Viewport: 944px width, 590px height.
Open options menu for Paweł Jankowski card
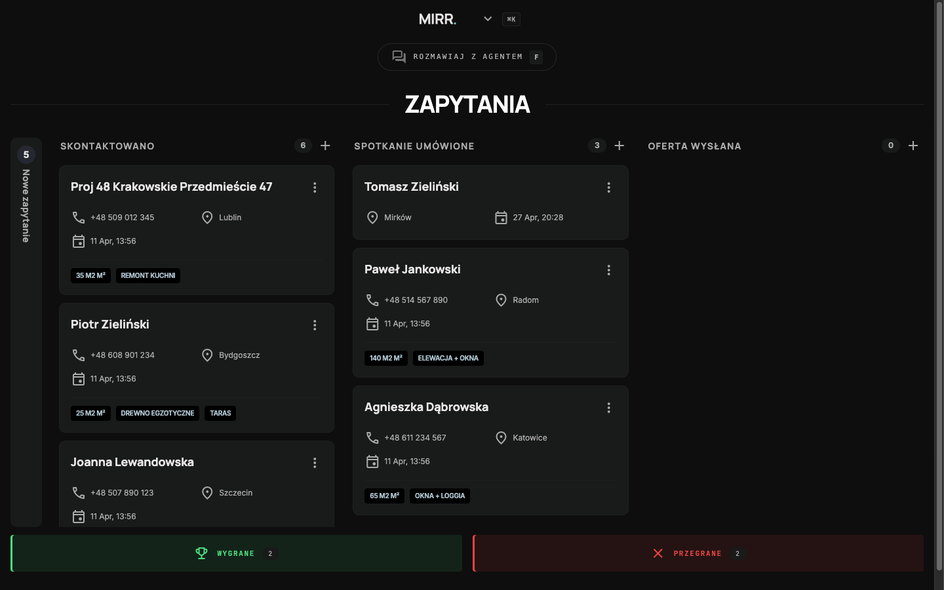(608, 270)
